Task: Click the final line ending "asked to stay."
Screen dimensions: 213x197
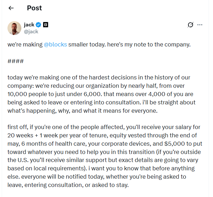Action: click(x=68, y=185)
